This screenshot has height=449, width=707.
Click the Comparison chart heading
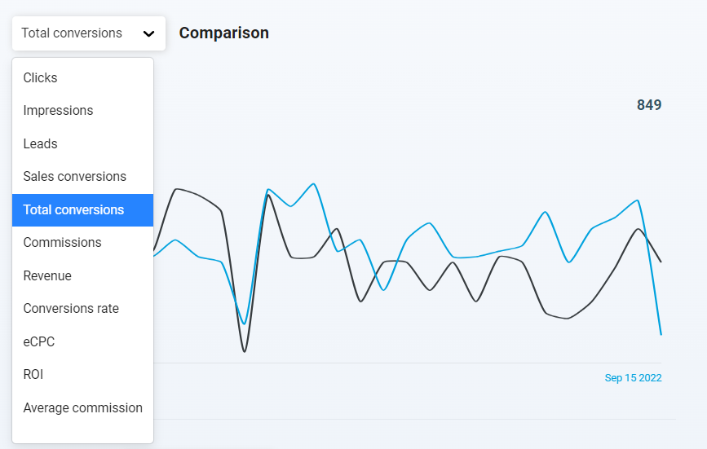[x=224, y=33]
